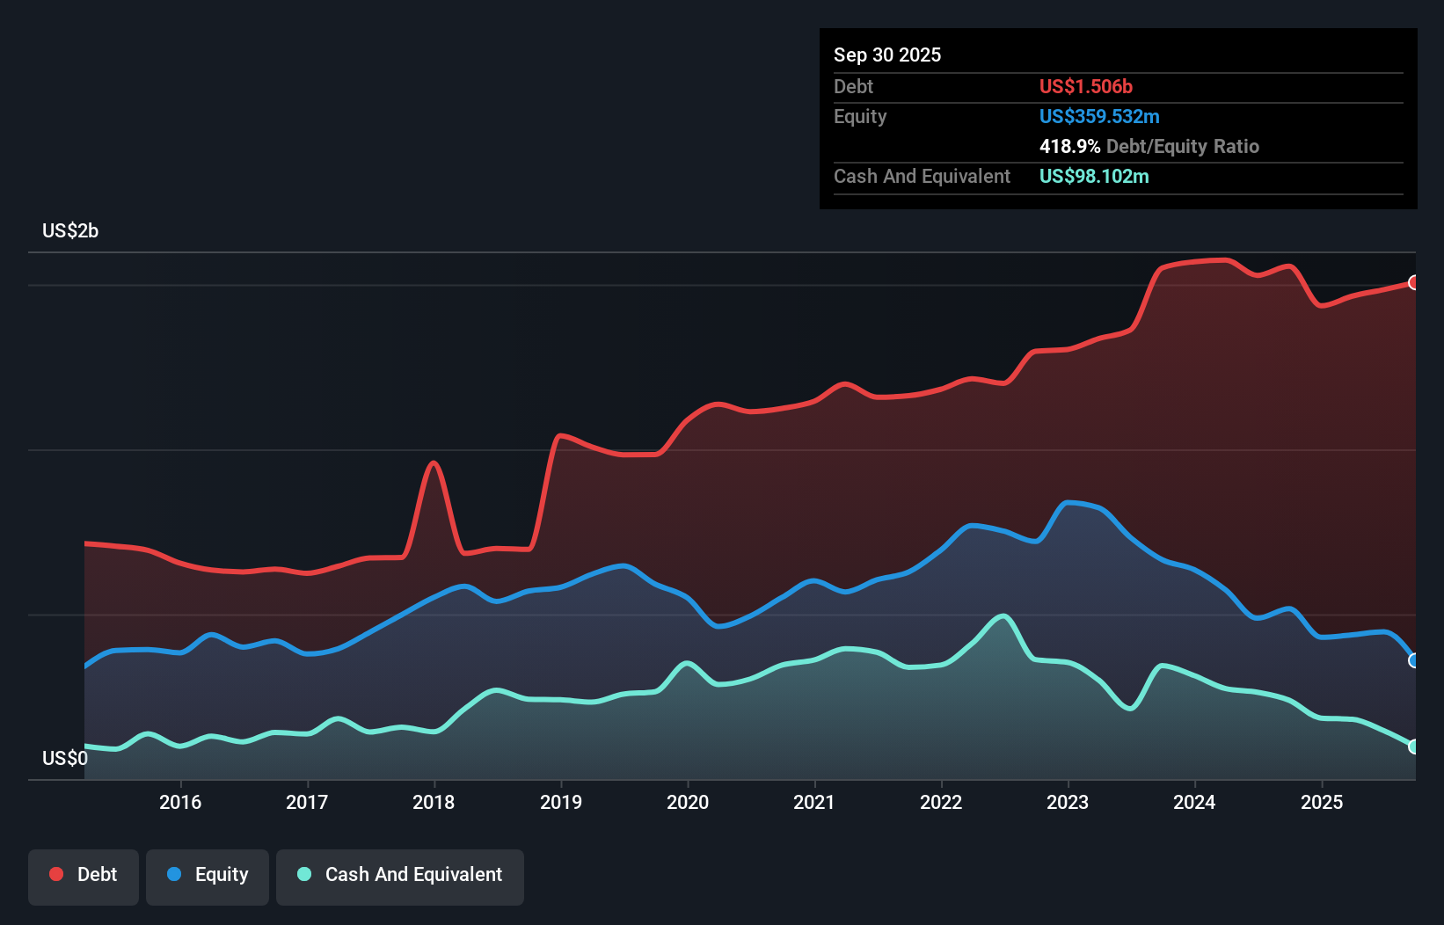Image resolution: width=1444 pixels, height=925 pixels.
Task: Toggle the Debt series legend button
Action: [84, 877]
